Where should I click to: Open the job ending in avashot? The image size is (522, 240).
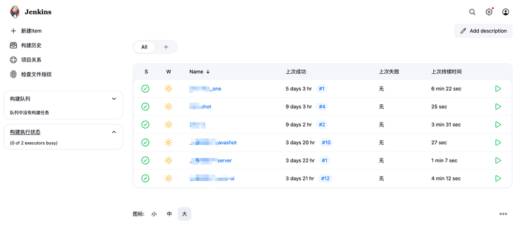coord(213,143)
